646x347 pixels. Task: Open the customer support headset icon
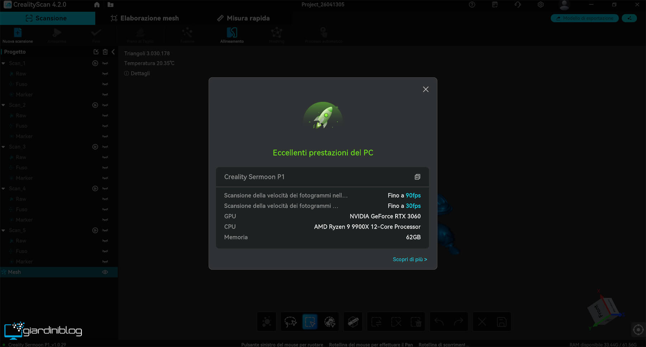518,5
